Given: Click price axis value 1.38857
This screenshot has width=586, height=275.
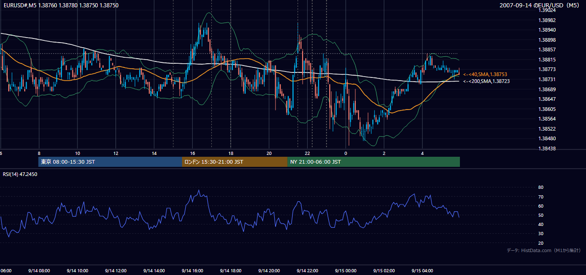Looking at the screenshot, I should pyautogui.click(x=547, y=49).
